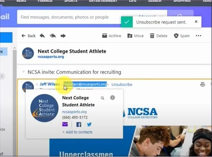Image resolution: width=212 pixels, height=157 pixels.
Task: Mark the message as Spam
Action: click(x=182, y=36)
